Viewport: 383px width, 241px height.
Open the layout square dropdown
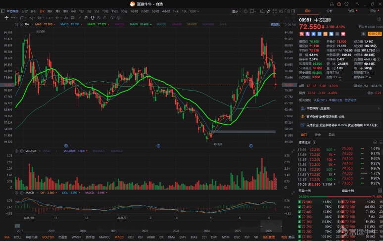click(x=253, y=11)
